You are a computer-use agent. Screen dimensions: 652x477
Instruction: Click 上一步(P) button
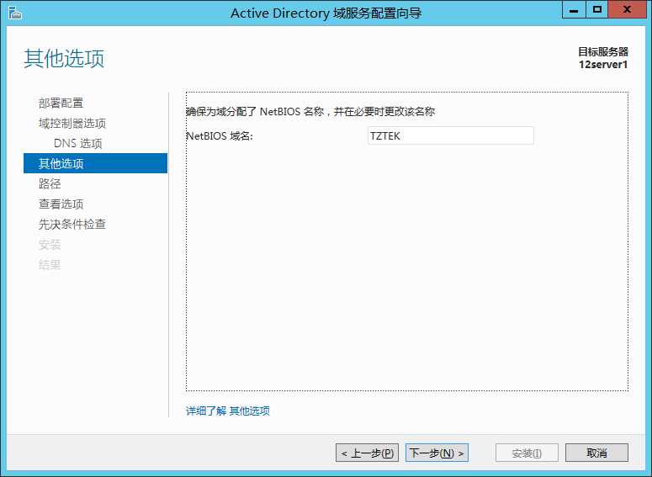coord(367,453)
